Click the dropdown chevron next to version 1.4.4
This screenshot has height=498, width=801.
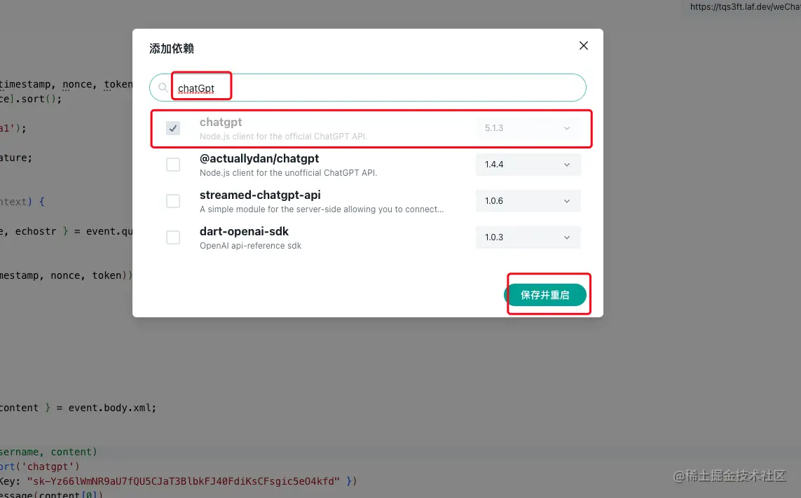(x=566, y=165)
